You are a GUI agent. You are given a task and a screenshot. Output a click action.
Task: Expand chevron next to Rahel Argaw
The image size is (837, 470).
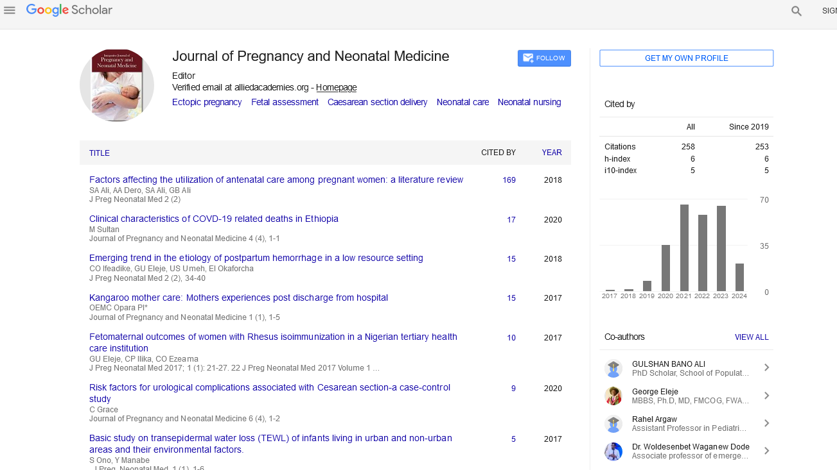[766, 423]
